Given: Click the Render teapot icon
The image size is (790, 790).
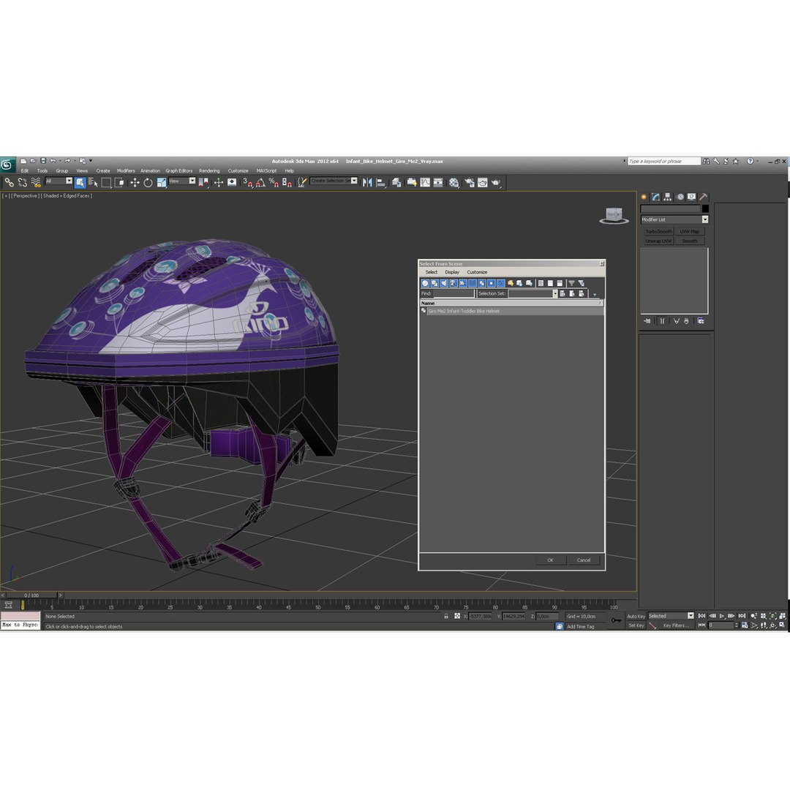Looking at the screenshot, I should pyautogui.click(x=496, y=182).
